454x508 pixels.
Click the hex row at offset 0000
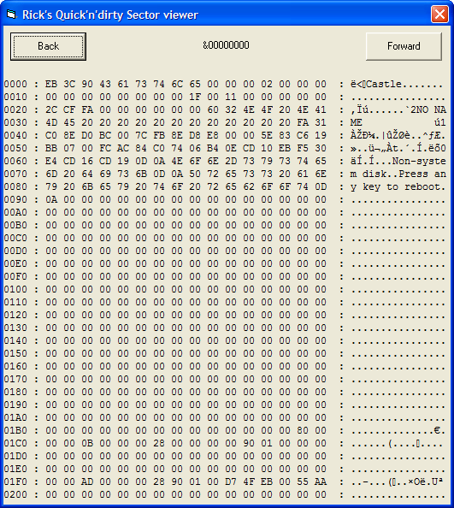coord(225,84)
